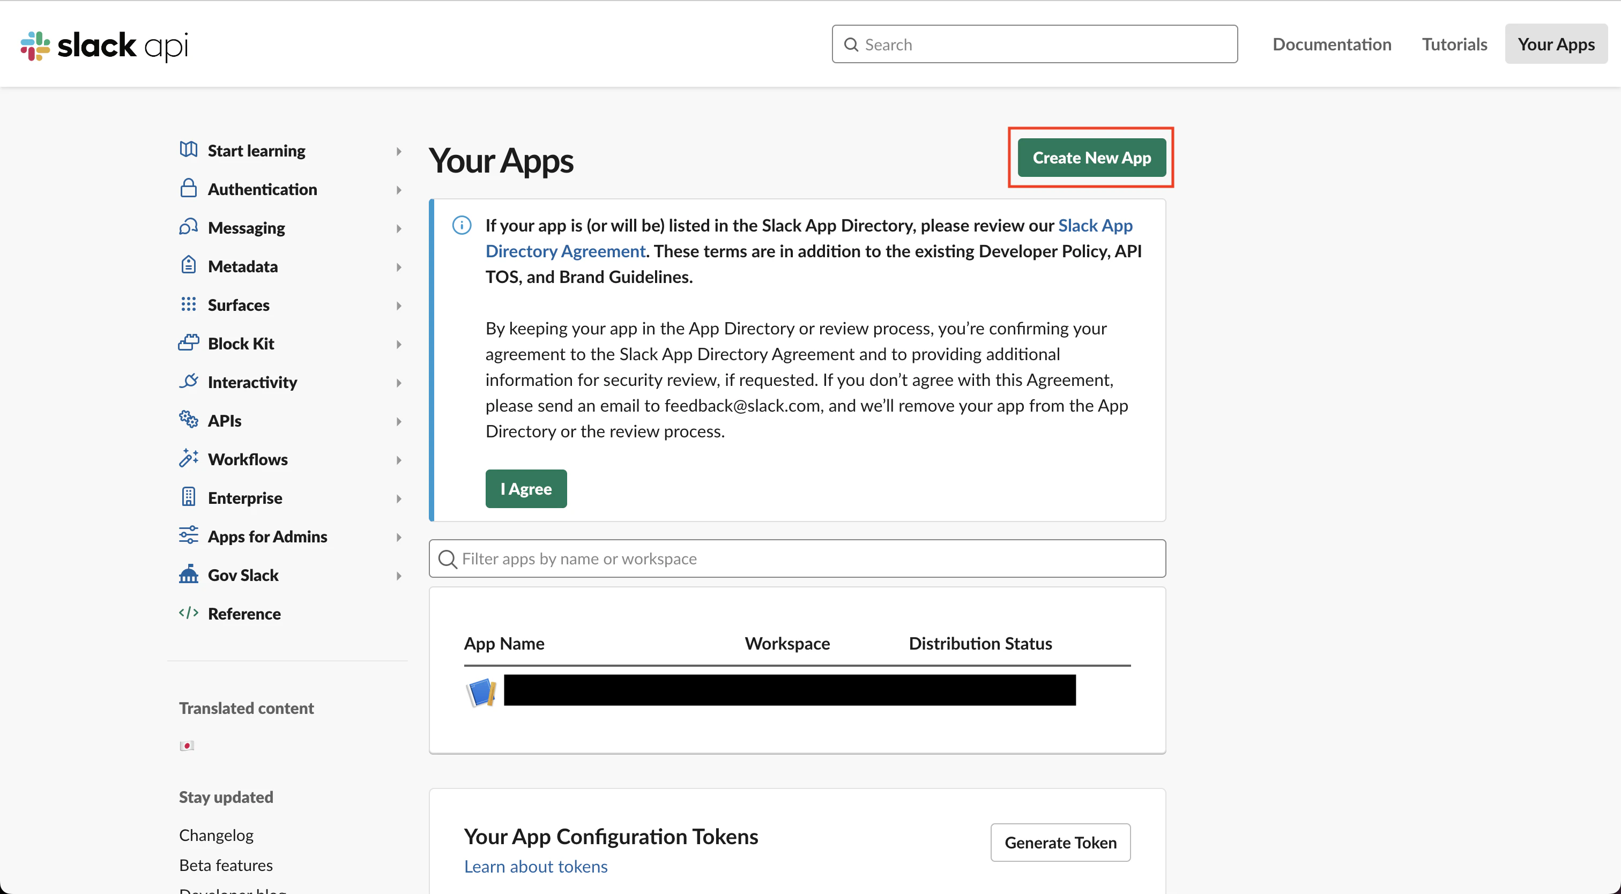Click the Distribution Status column header
Image resolution: width=1621 pixels, height=894 pixels.
tap(980, 643)
